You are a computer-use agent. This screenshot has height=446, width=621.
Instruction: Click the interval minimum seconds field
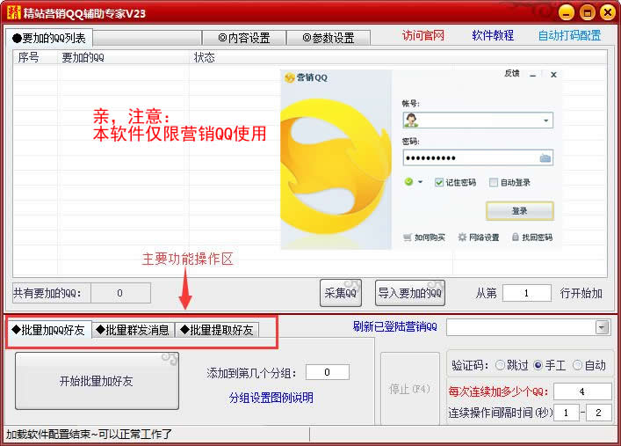coord(567,413)
